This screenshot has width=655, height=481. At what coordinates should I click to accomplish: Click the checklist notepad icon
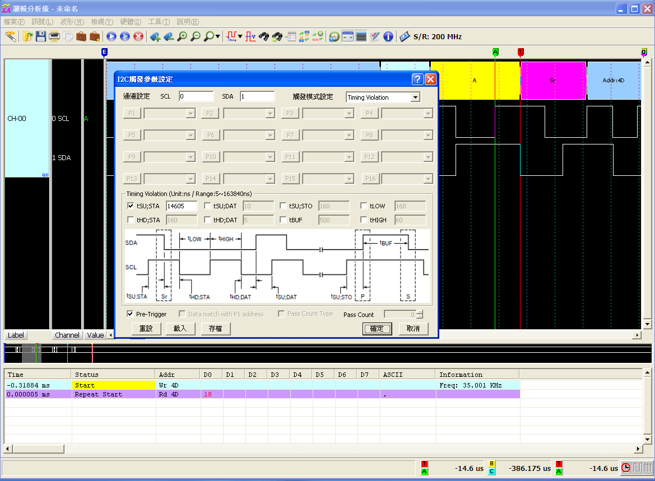375,37
